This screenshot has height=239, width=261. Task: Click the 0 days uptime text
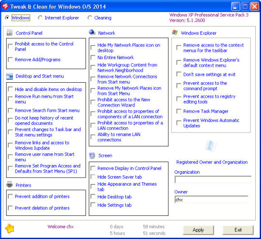tap(116, 227)
